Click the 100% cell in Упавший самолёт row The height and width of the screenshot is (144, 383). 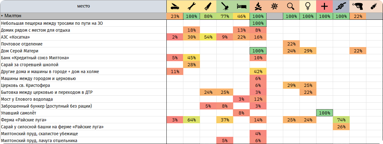(x=325, y=113)
